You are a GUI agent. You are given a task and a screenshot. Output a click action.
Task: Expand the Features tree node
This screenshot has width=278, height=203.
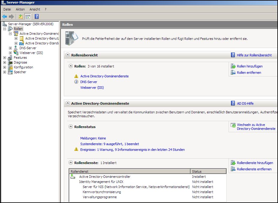[x=4, y=58]
